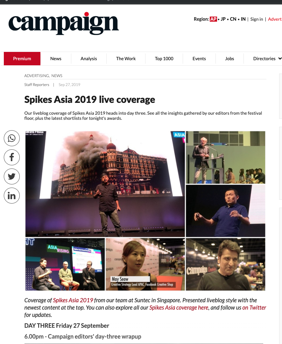Select the AP region badge
Viewport: 282px width, 344px height.
point(213,19)
